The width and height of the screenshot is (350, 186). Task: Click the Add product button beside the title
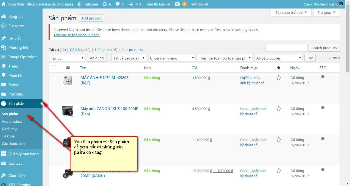click(91, 18)
